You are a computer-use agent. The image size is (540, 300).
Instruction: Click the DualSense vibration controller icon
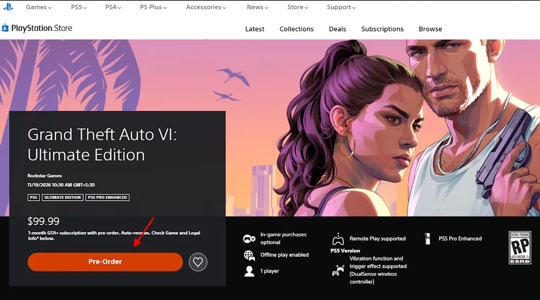(x=338, y=270)
